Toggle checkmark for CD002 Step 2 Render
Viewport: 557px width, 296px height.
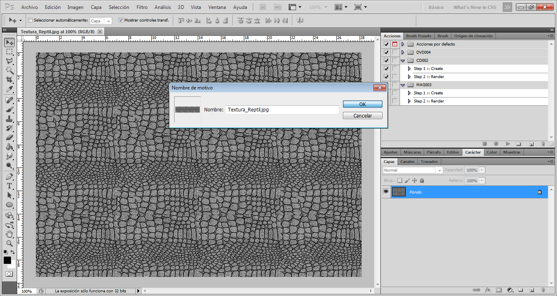click(386, 76)
